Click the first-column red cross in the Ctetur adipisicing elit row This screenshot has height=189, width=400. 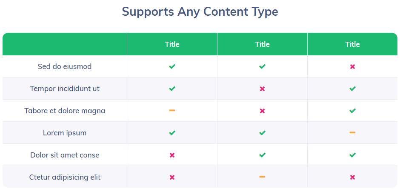coord(172,177)
